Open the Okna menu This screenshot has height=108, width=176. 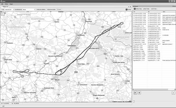(6, 4)
